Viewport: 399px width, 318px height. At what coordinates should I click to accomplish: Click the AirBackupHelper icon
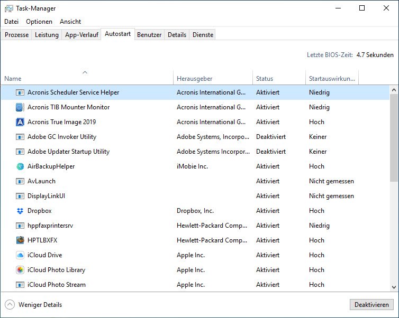[x=20, y=166]
